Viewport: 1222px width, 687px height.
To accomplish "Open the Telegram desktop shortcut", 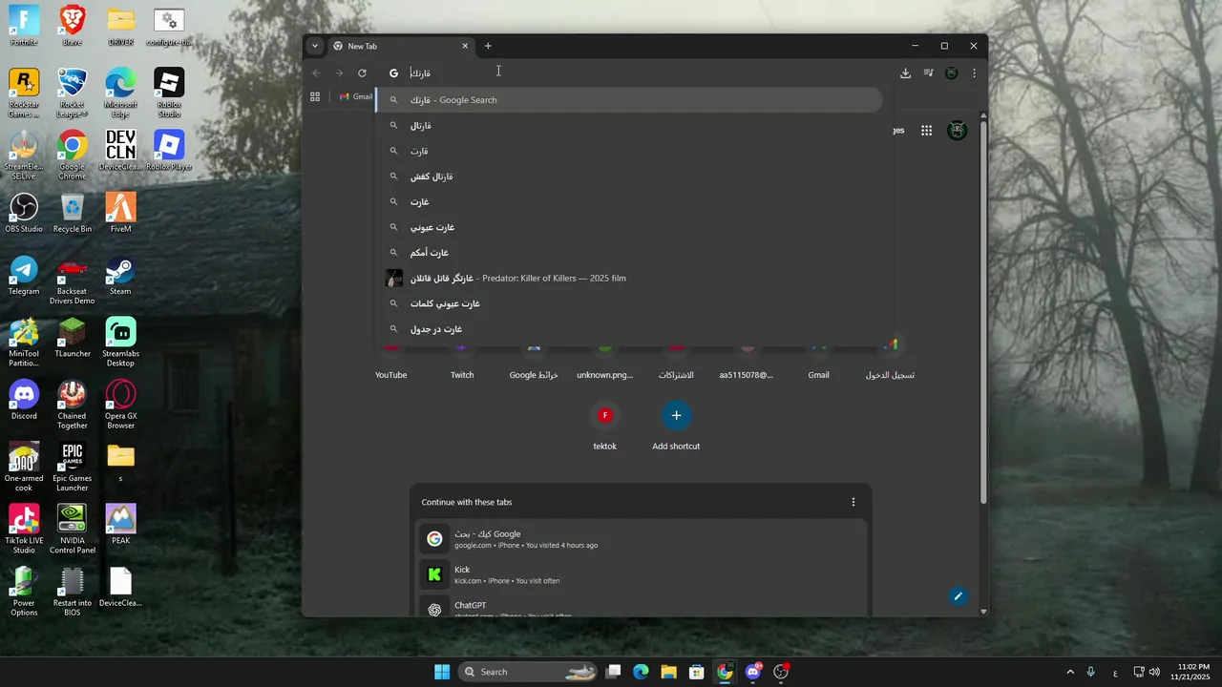I will (24, 275).
